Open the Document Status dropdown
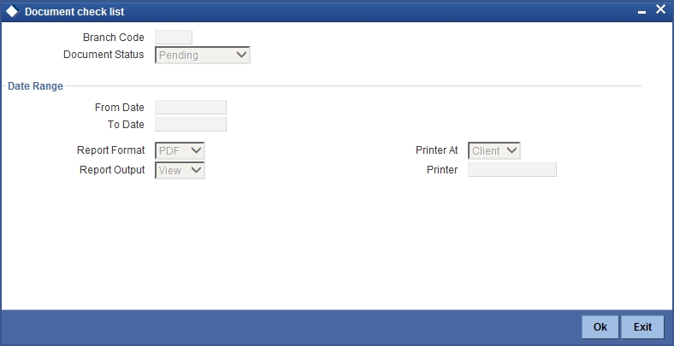Viewport: 674px width, 346px height. 203,56
